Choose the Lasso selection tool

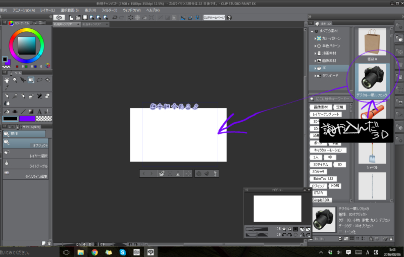39,80
